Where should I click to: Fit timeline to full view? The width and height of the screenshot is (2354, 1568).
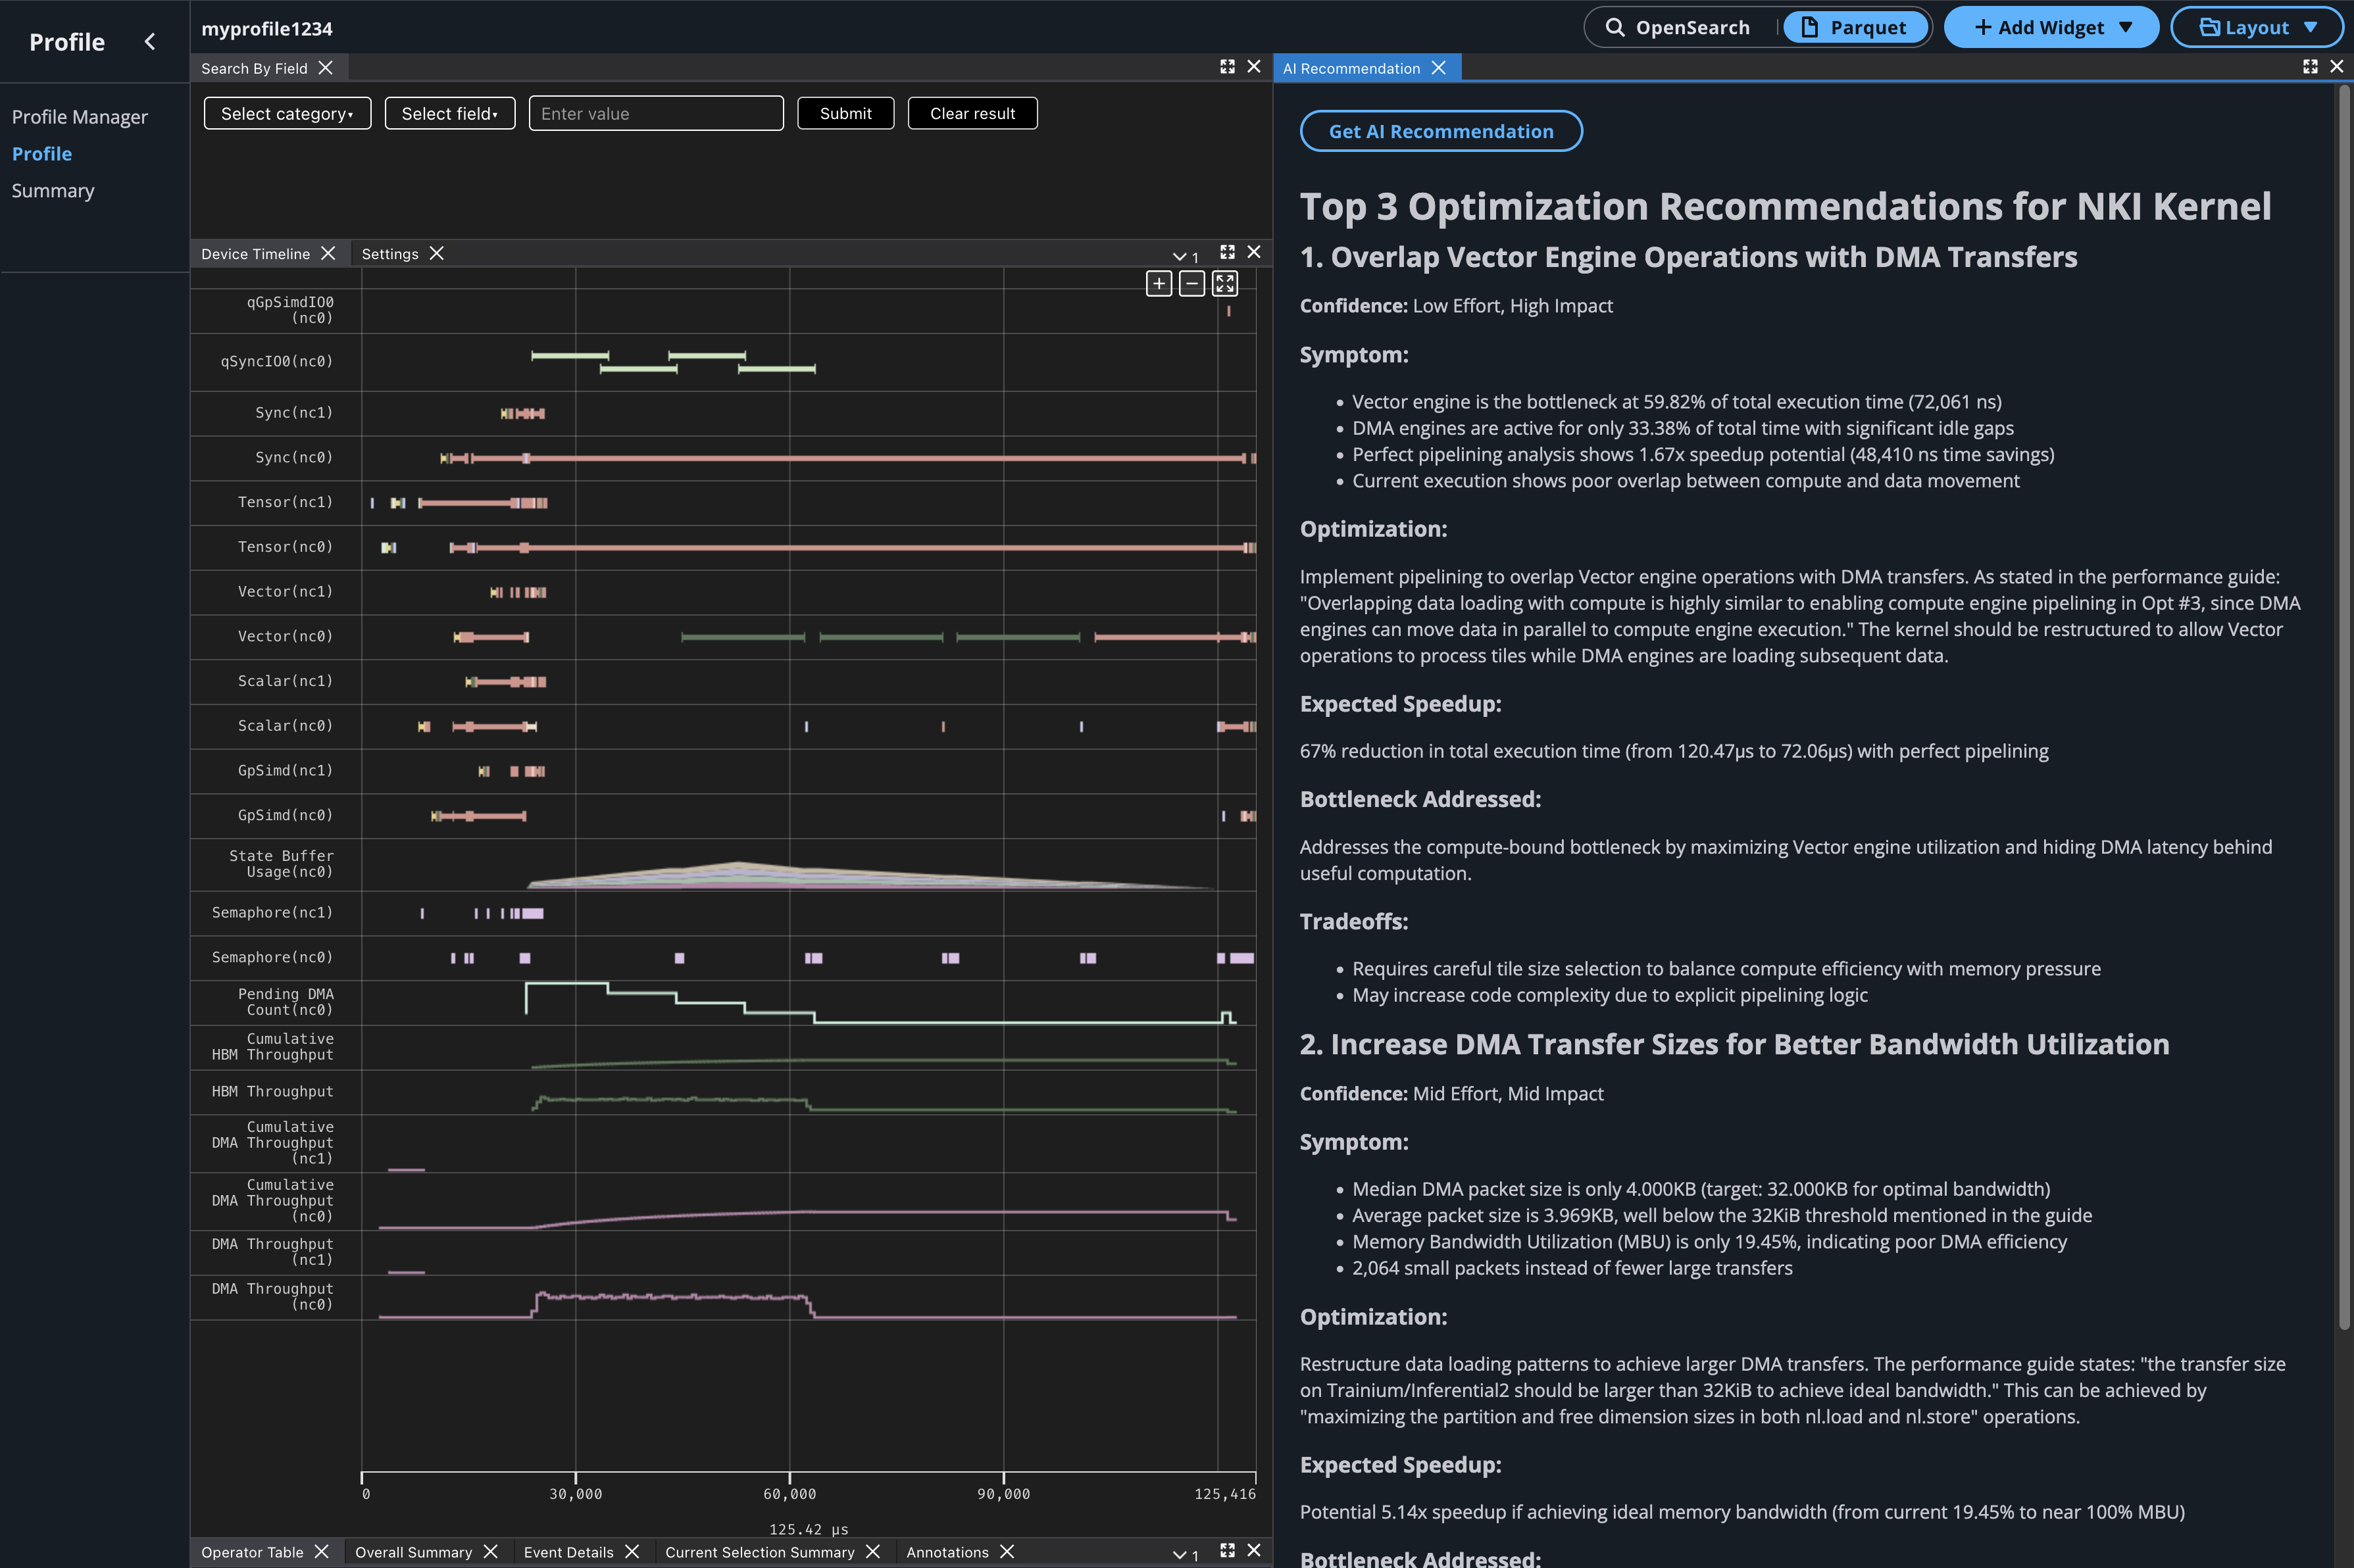(1224, 283)
